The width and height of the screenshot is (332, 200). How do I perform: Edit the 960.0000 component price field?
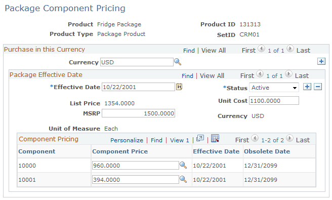coord(136,166)
